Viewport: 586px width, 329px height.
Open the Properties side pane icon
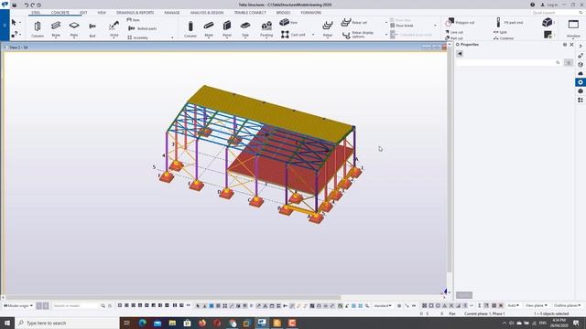(581, 82)
